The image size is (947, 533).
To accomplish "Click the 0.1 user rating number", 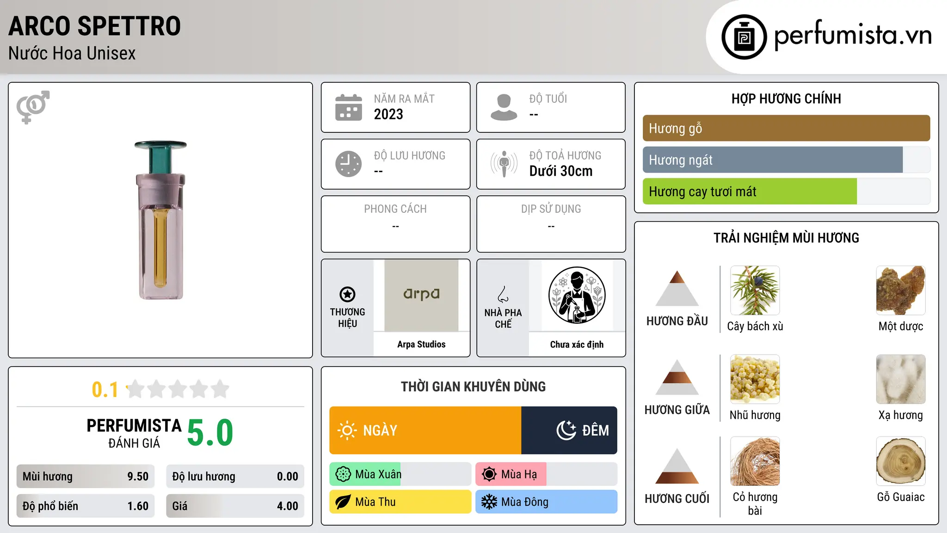I will (x=105, y=390).
